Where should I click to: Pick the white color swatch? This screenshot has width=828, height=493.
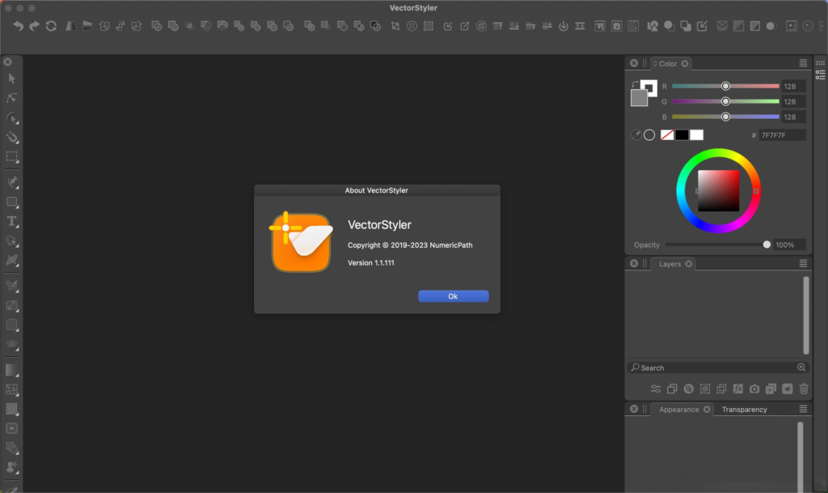696,135
